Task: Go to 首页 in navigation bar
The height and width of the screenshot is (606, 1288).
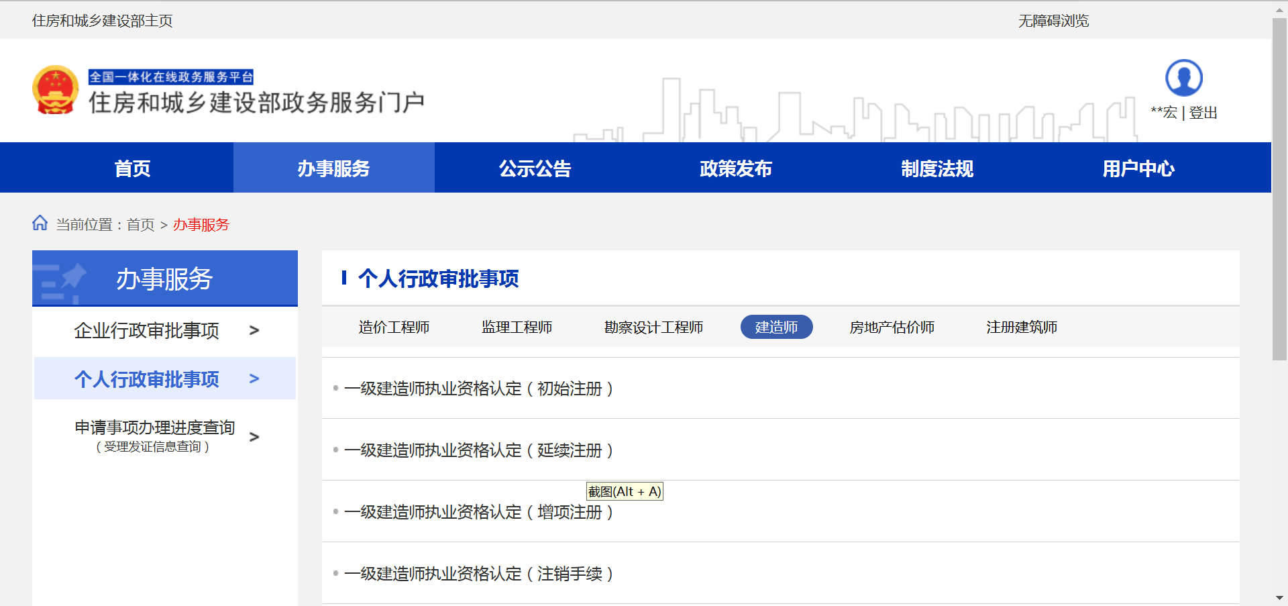Action: pos(133,168)
